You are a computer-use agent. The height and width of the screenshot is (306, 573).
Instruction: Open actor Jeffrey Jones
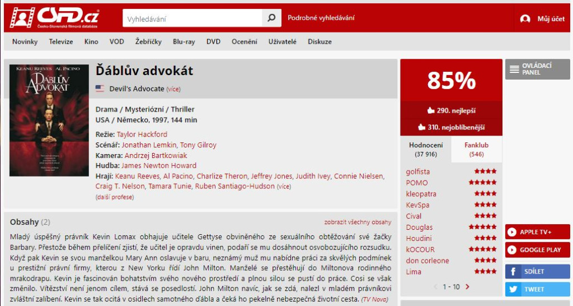point(271,176)
